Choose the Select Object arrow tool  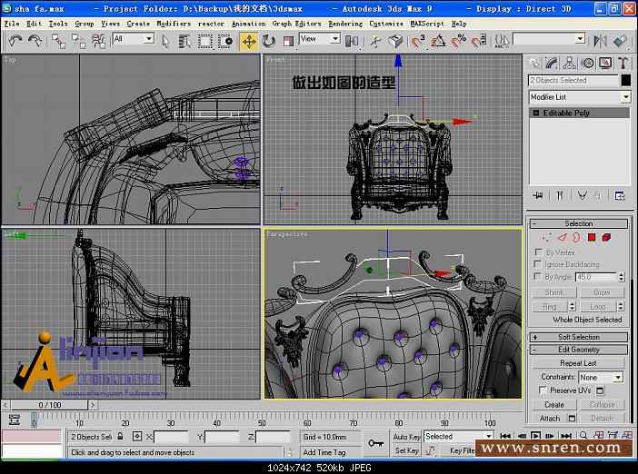point(165,41)
